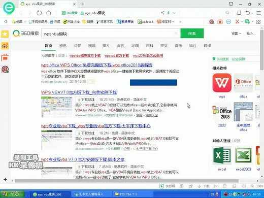Click the lightning speed mode icon
The height and width of the screenshot is (198, 264).
[x=169, y=13]
